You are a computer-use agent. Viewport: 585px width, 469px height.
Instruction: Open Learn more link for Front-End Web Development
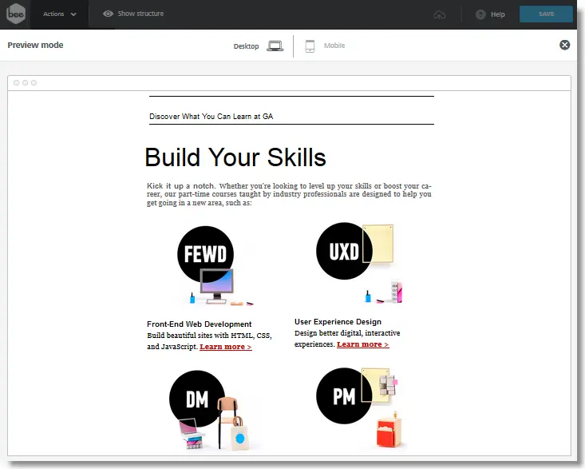[226, 347]
